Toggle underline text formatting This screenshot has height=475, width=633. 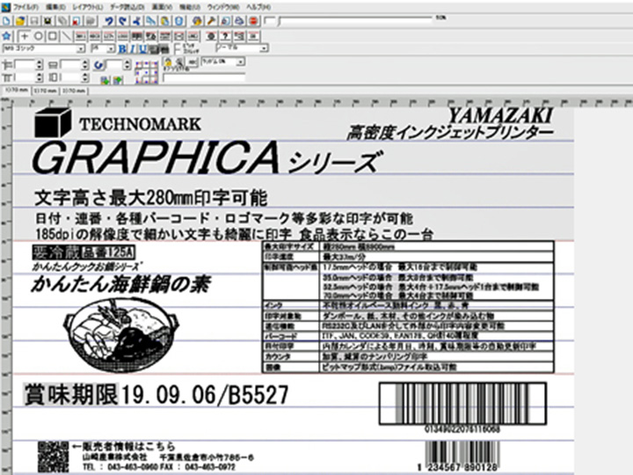142,49
